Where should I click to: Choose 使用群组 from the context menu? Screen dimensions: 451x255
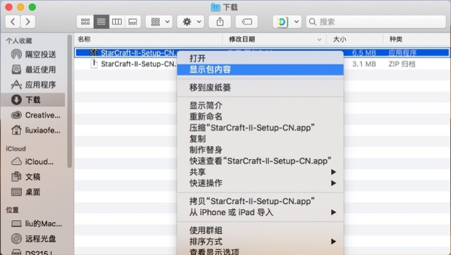[x=260, y=231]
